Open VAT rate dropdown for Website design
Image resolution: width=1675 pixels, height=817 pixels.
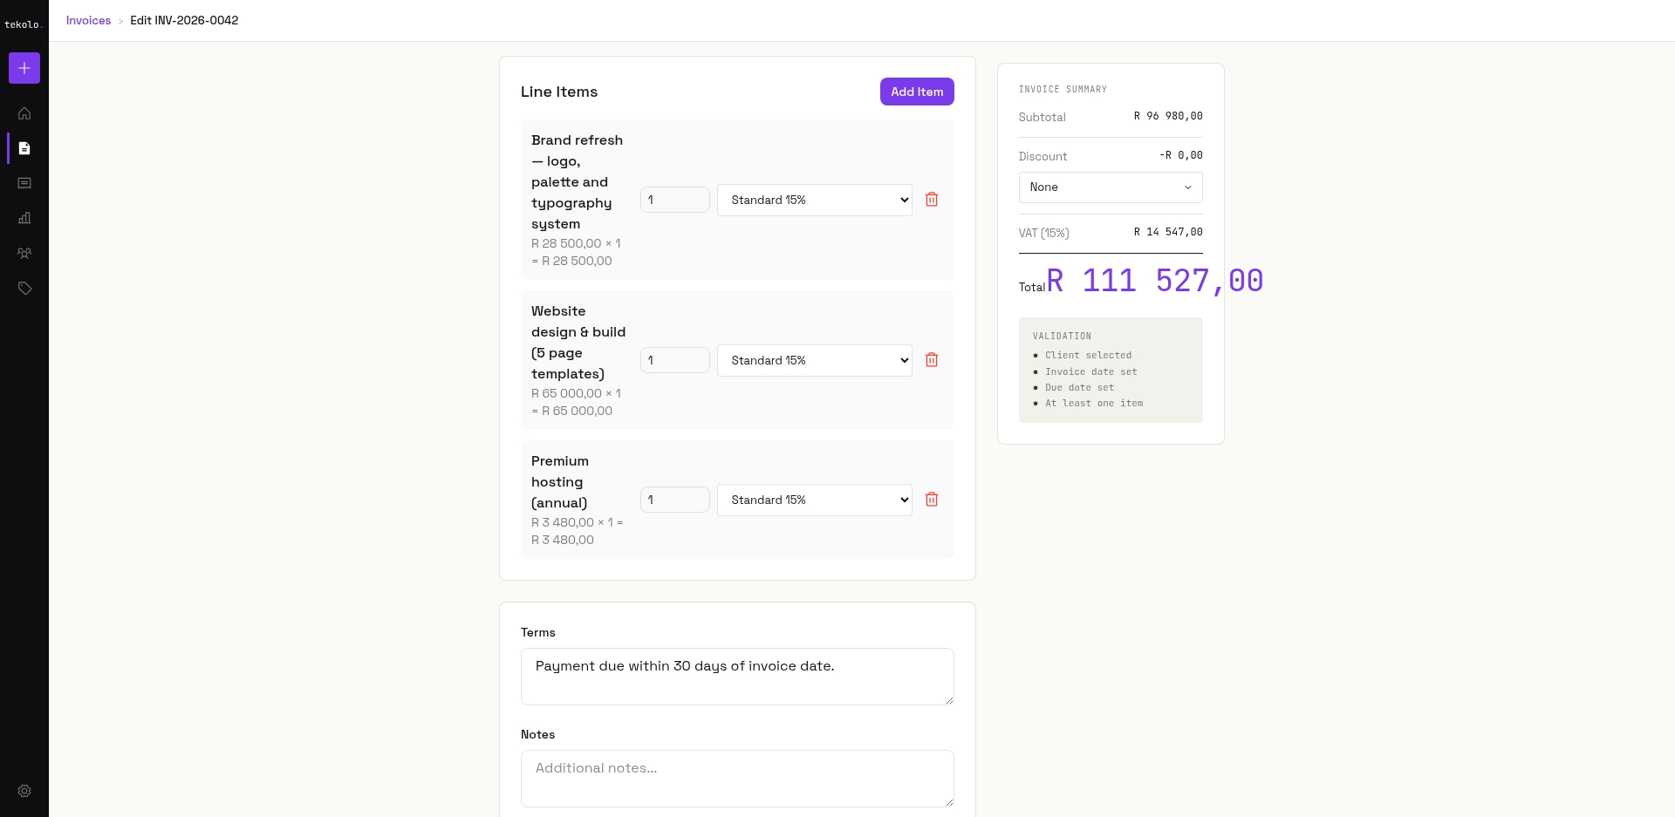point(815,360)
